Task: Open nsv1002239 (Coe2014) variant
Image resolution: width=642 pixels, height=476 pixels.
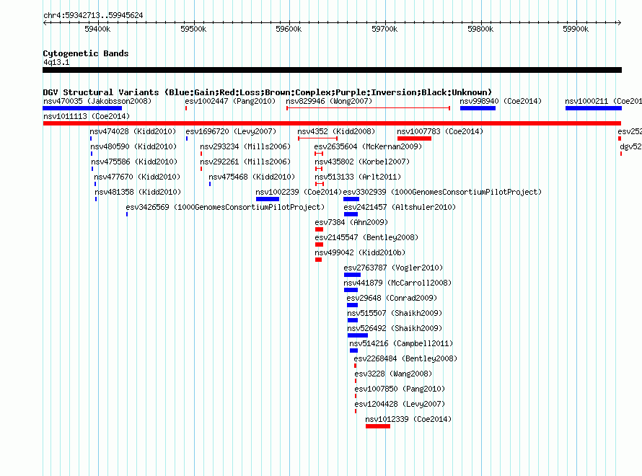Action: click(x=299, y=192)
